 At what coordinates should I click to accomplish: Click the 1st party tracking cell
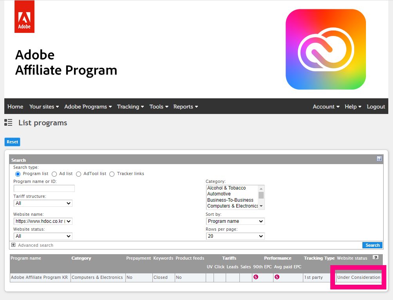tap(319, 277)
